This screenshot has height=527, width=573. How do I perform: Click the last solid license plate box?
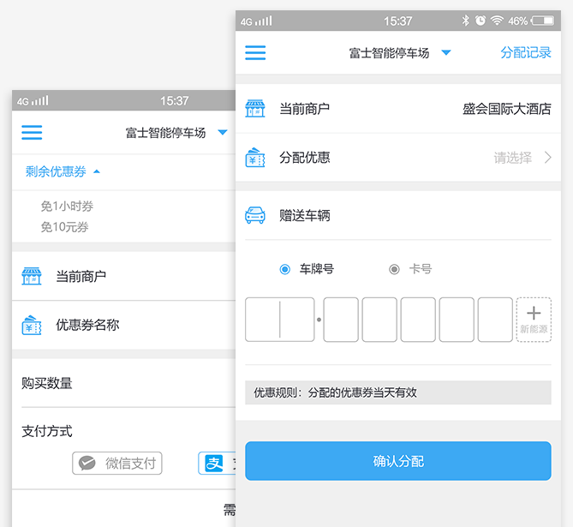pos(495,320)
